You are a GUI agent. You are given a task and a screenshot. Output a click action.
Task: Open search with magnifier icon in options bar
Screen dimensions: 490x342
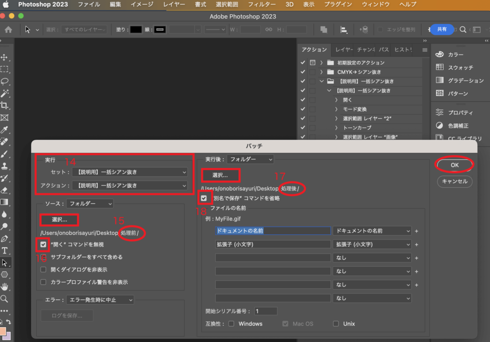tap(463, 29)
